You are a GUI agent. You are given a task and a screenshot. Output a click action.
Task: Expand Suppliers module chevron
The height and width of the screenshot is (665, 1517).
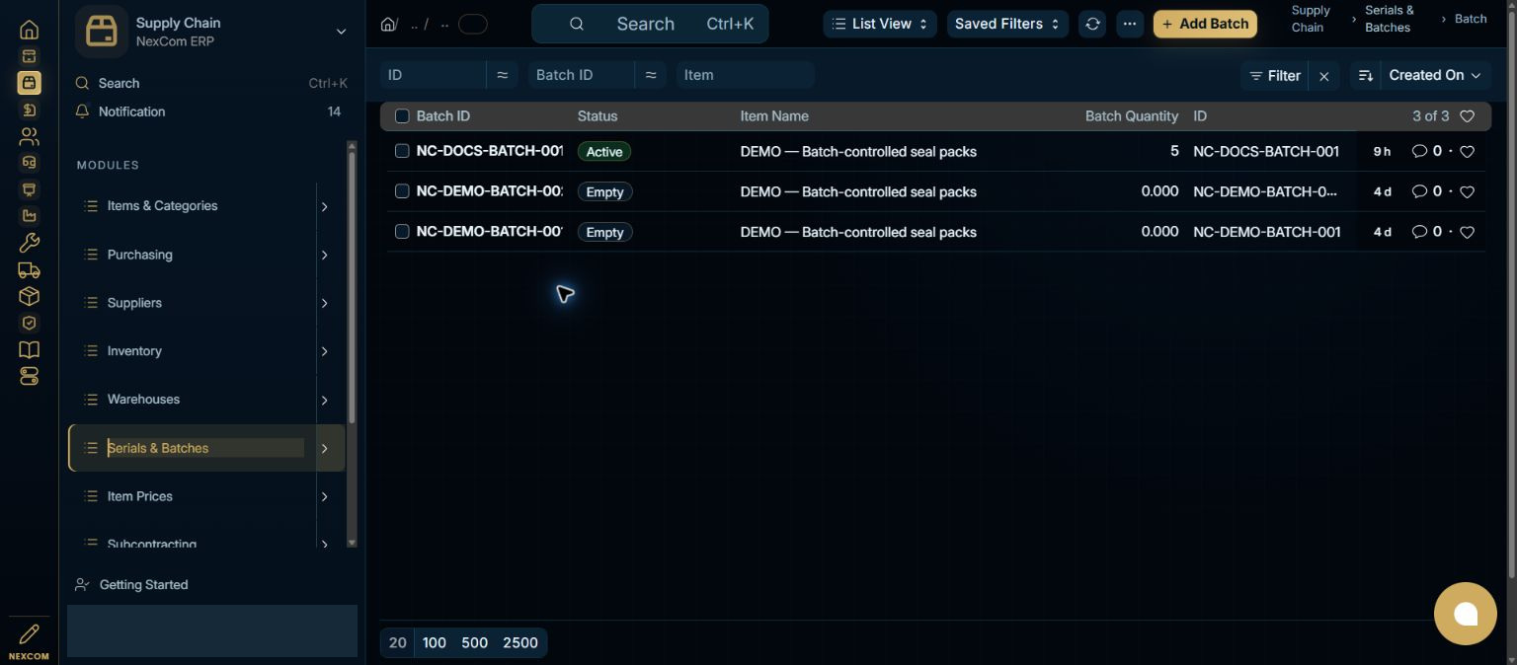(325, 304)
